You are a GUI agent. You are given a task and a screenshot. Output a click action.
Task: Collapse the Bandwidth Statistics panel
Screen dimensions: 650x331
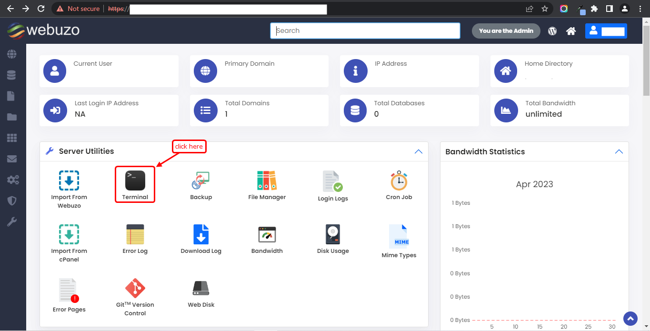[619, 151]
